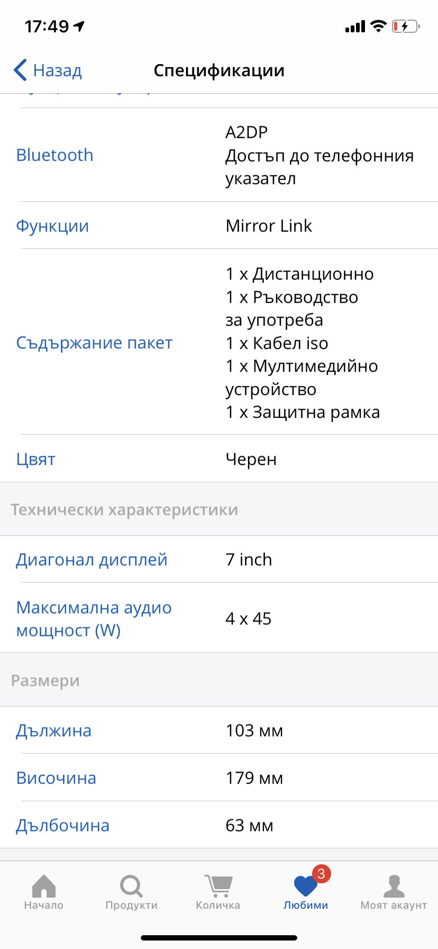Viewport: 438px width, 949px height.
Task: Tap the location arrow beside the time
Action: 79,26
